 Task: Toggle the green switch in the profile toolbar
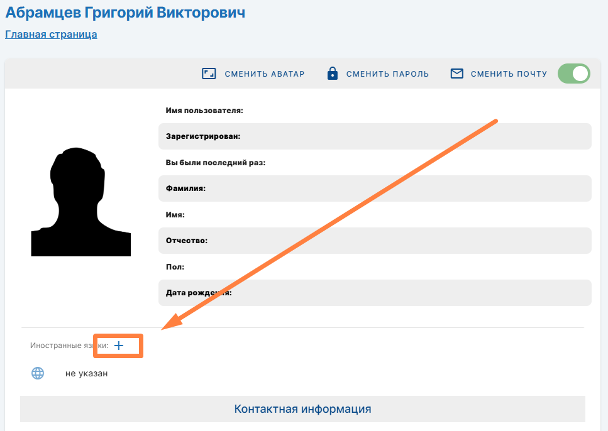click(573, 74)
